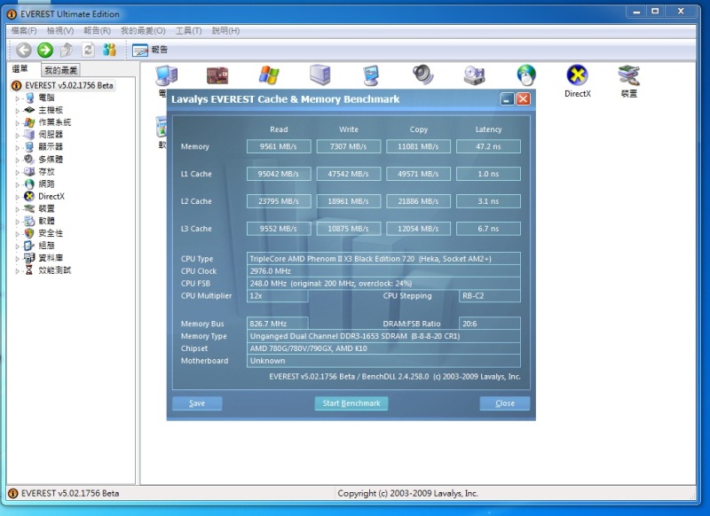Open the server icon in main pane
The width and height of the screenshot is (710, 516).
320,74
